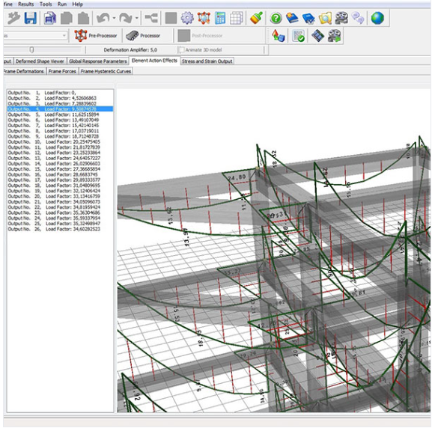Click the Redo arrow icon
432x428 pixels.
click(125, 18)
